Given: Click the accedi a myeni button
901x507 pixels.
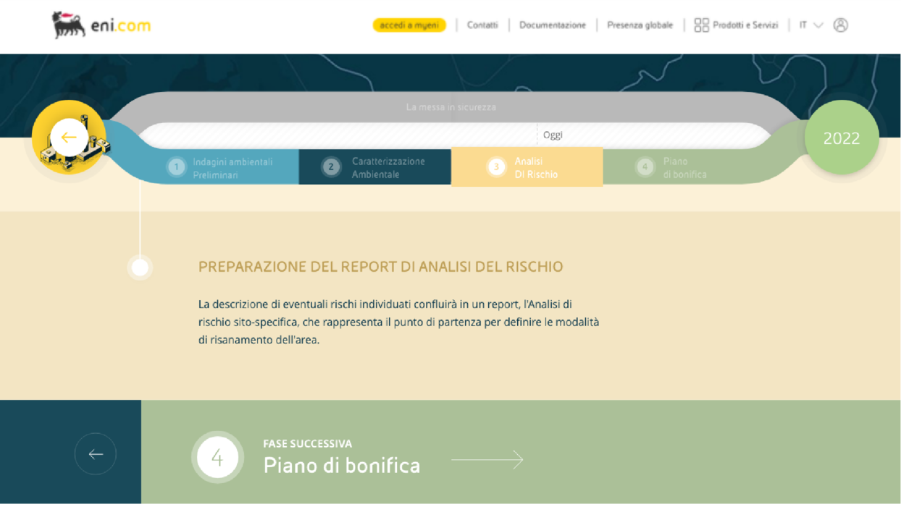Looking at the screenshot, I should 409,25.
